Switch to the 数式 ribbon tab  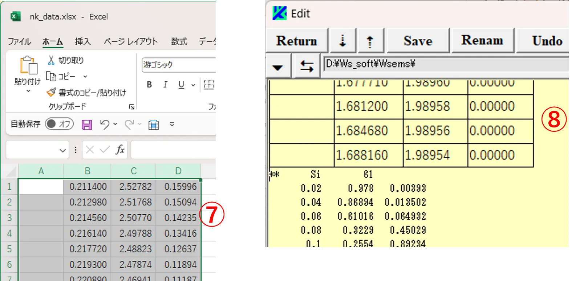tap(179, 41)
